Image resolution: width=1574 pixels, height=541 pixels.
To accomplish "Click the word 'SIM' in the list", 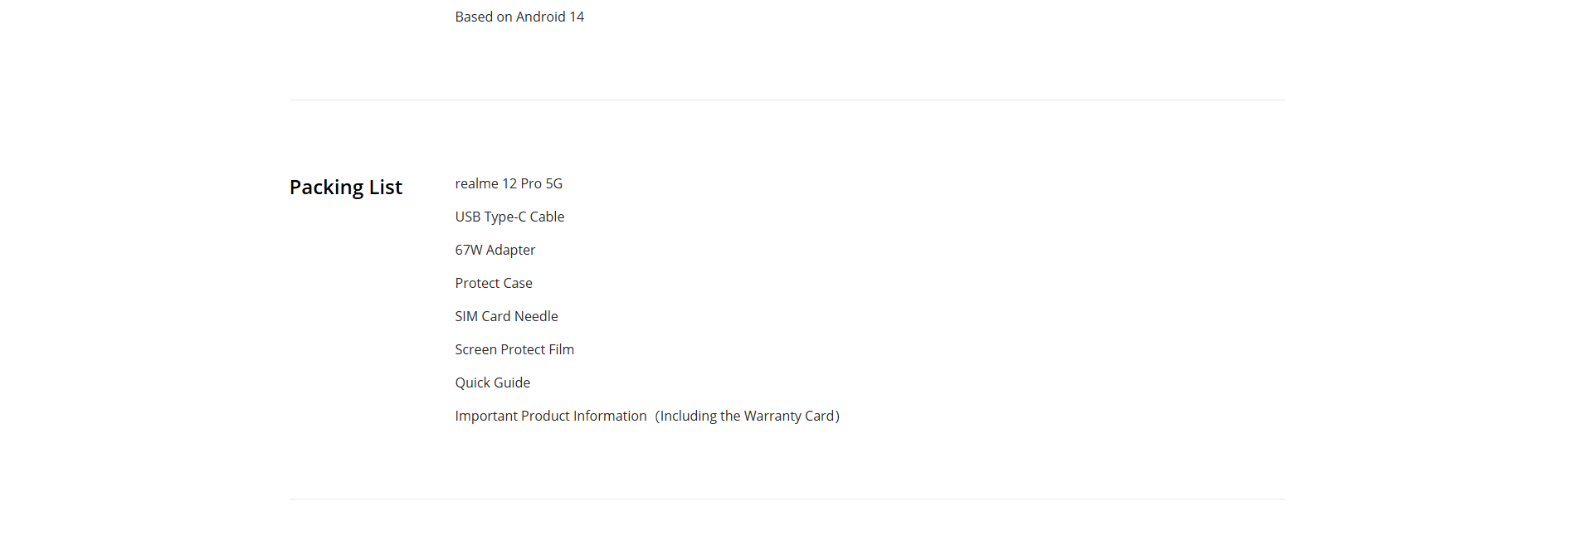I will pyautogui.click(x=466, y=316).
